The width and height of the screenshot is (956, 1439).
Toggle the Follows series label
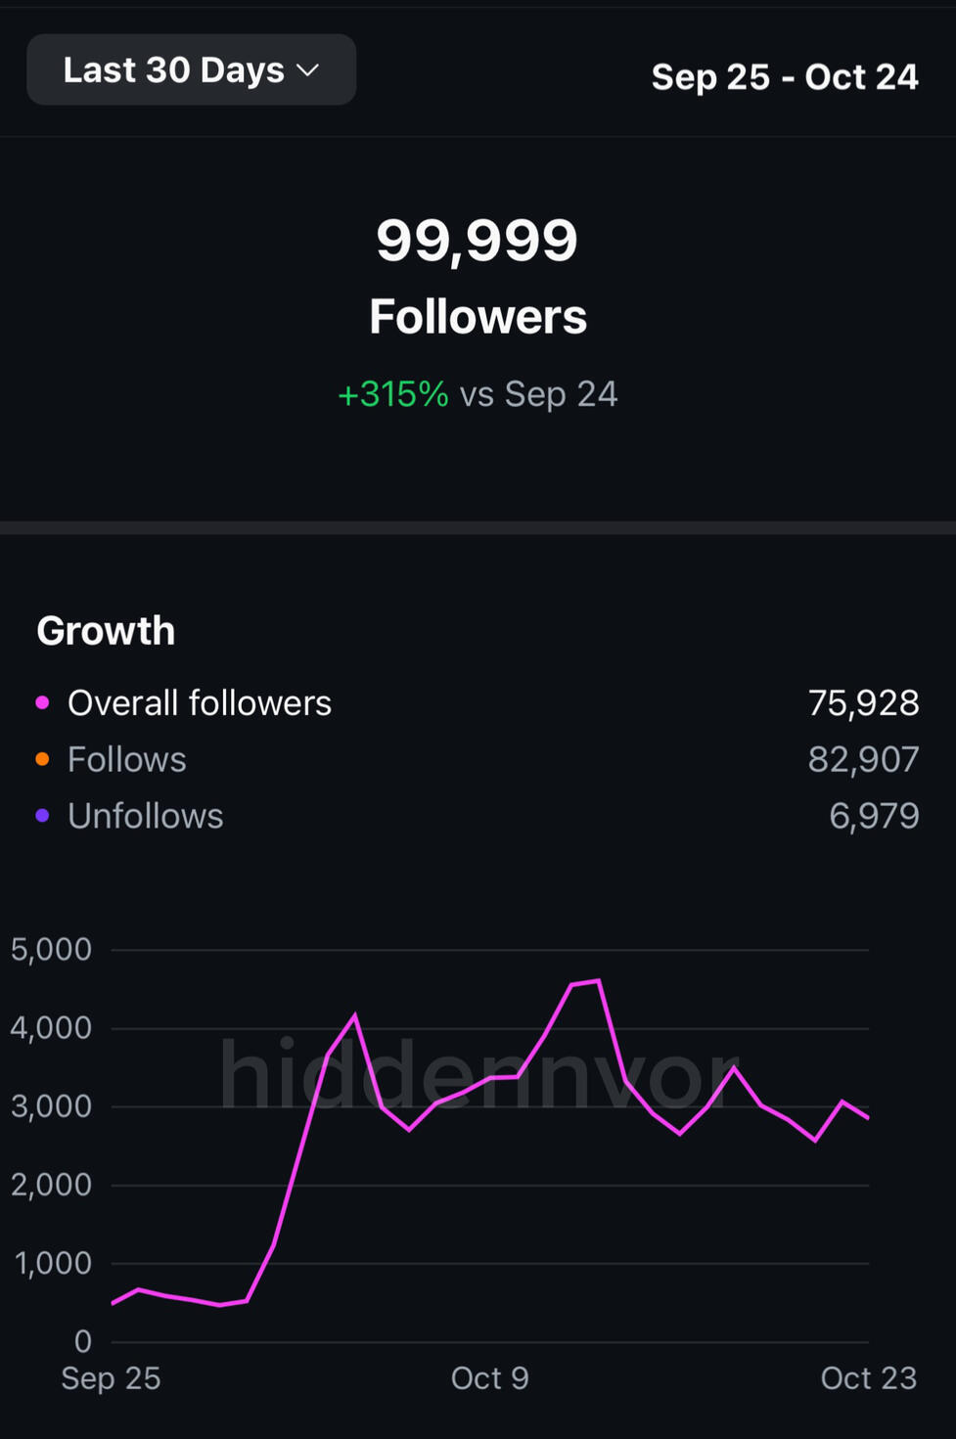click(126, 760)
